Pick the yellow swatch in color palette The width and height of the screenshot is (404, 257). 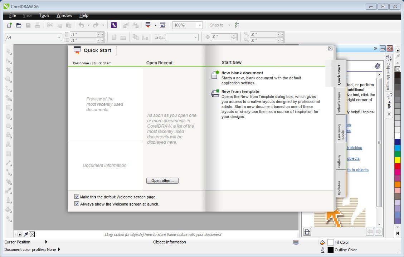pos(398,160)
